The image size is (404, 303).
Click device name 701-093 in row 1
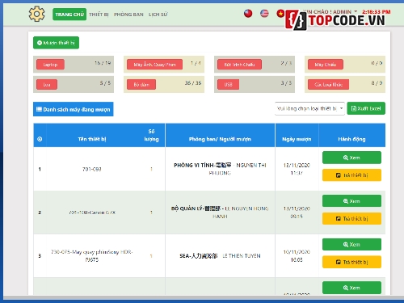(x=92, y=169)
